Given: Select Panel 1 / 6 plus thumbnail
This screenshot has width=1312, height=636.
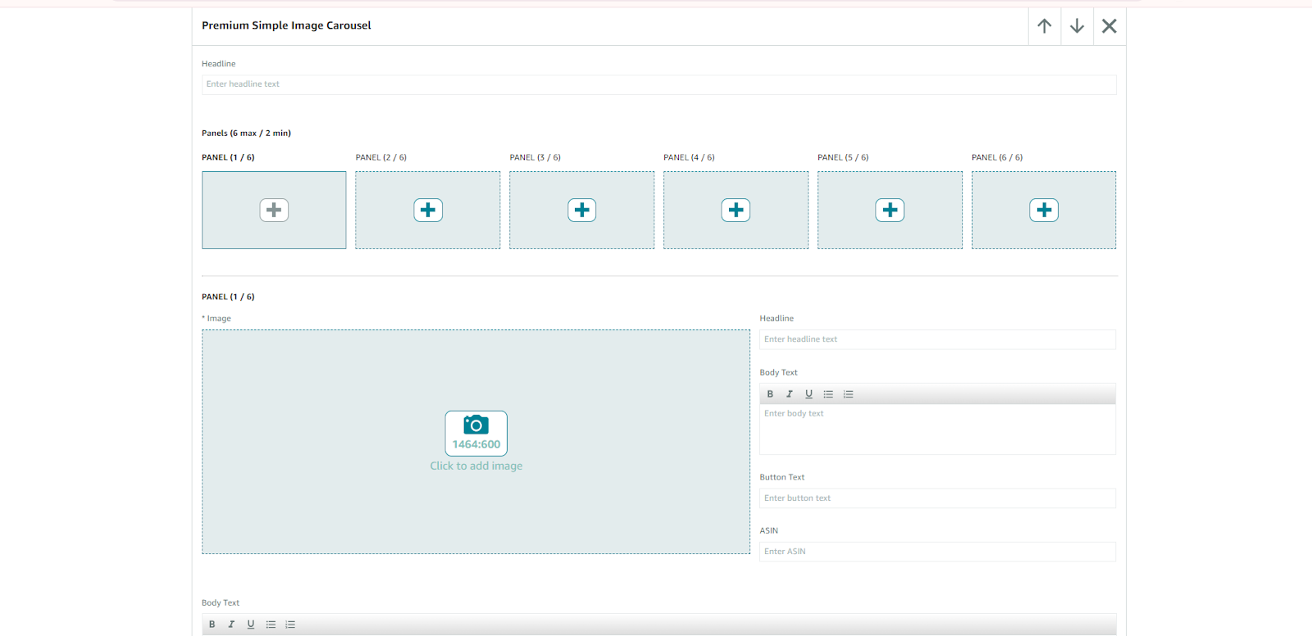Looking at the screenshot, I should point(274,210).
